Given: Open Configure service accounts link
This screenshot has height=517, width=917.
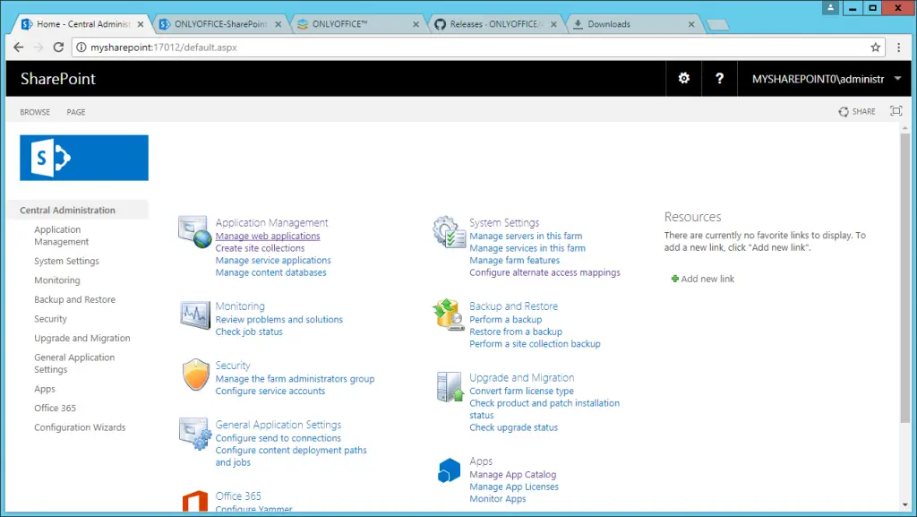Looking at the screenshot, I should pos(270,392).
